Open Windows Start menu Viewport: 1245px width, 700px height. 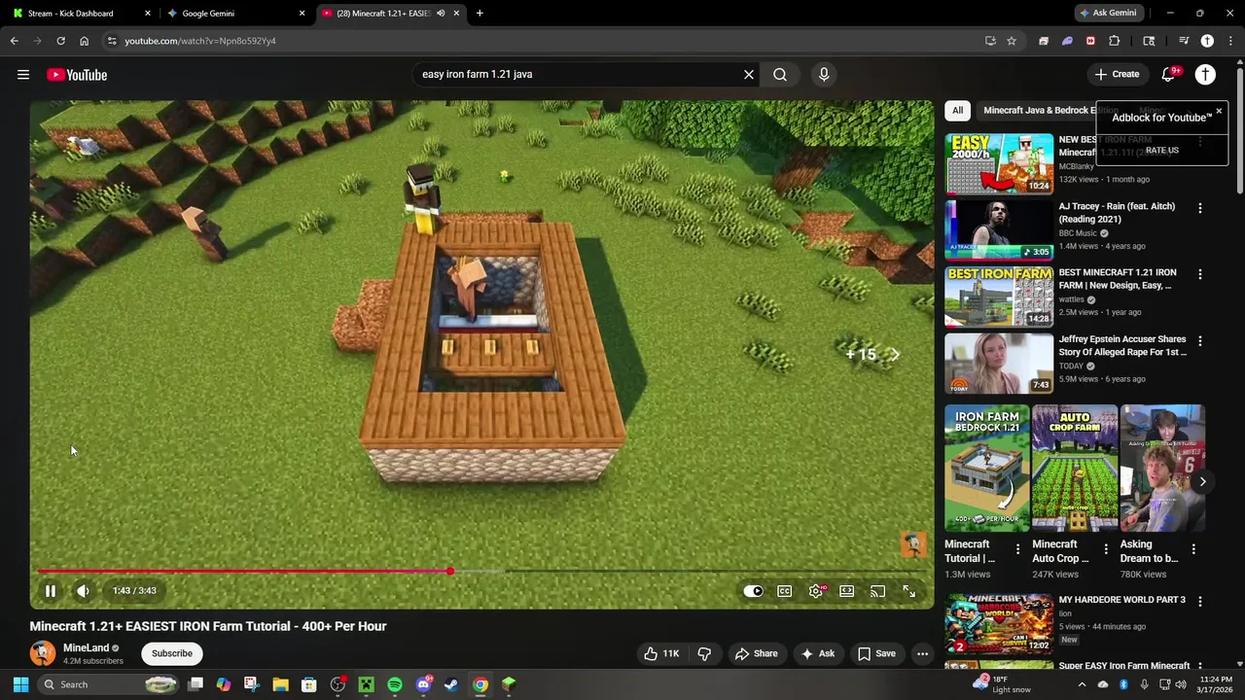coord(20,684)
